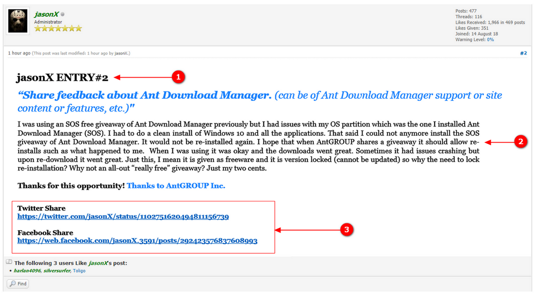Click the "Threads: 116" stat

(x=469, y=17)
